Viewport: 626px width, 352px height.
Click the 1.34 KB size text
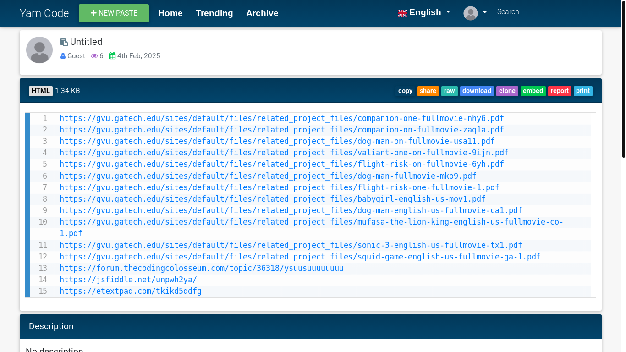67,91
